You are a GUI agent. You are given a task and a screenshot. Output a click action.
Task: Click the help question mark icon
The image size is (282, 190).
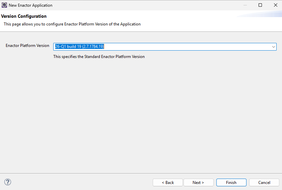pyautogui.click(x=8, y=182)
